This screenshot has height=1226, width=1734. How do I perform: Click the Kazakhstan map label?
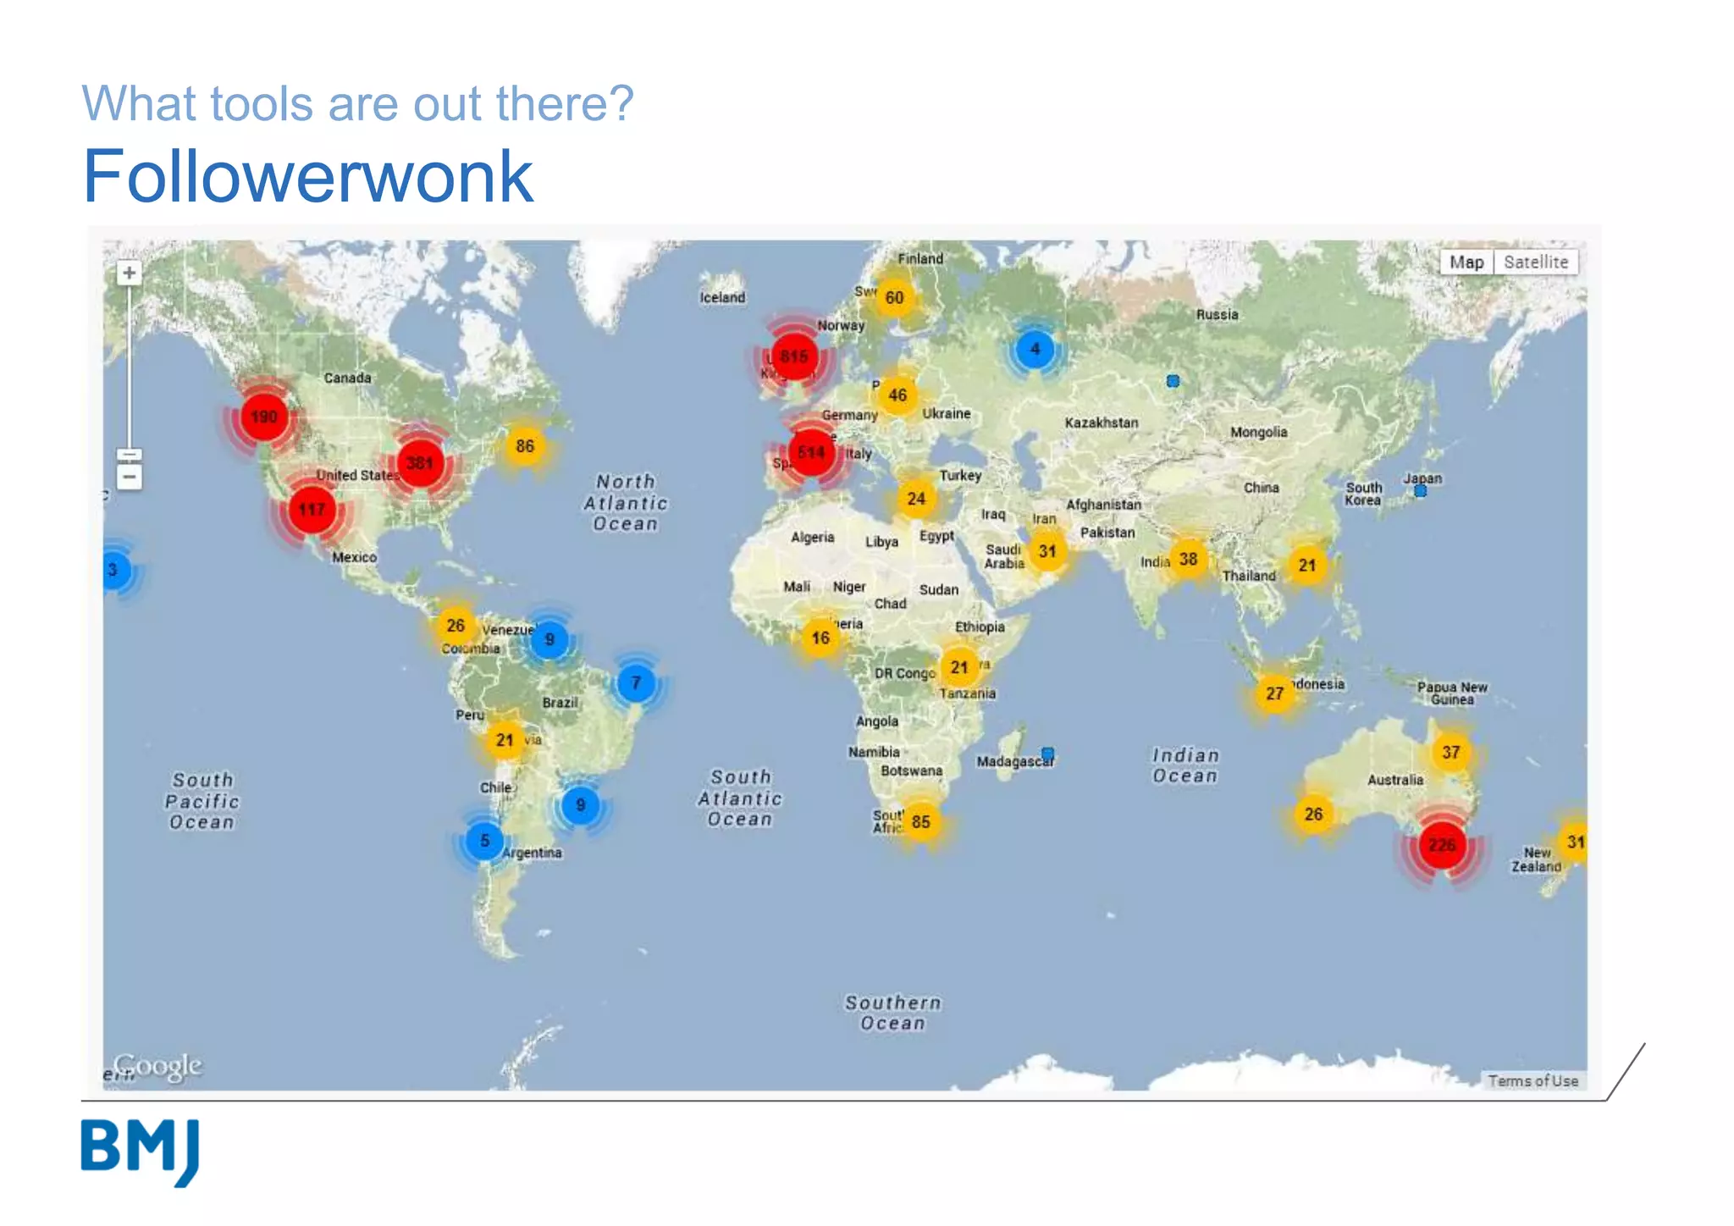pos(1102,422)
